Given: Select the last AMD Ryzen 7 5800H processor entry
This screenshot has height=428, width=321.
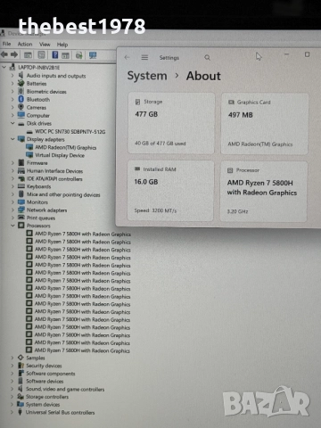Looking at the screenshot, I should (82, 350).
